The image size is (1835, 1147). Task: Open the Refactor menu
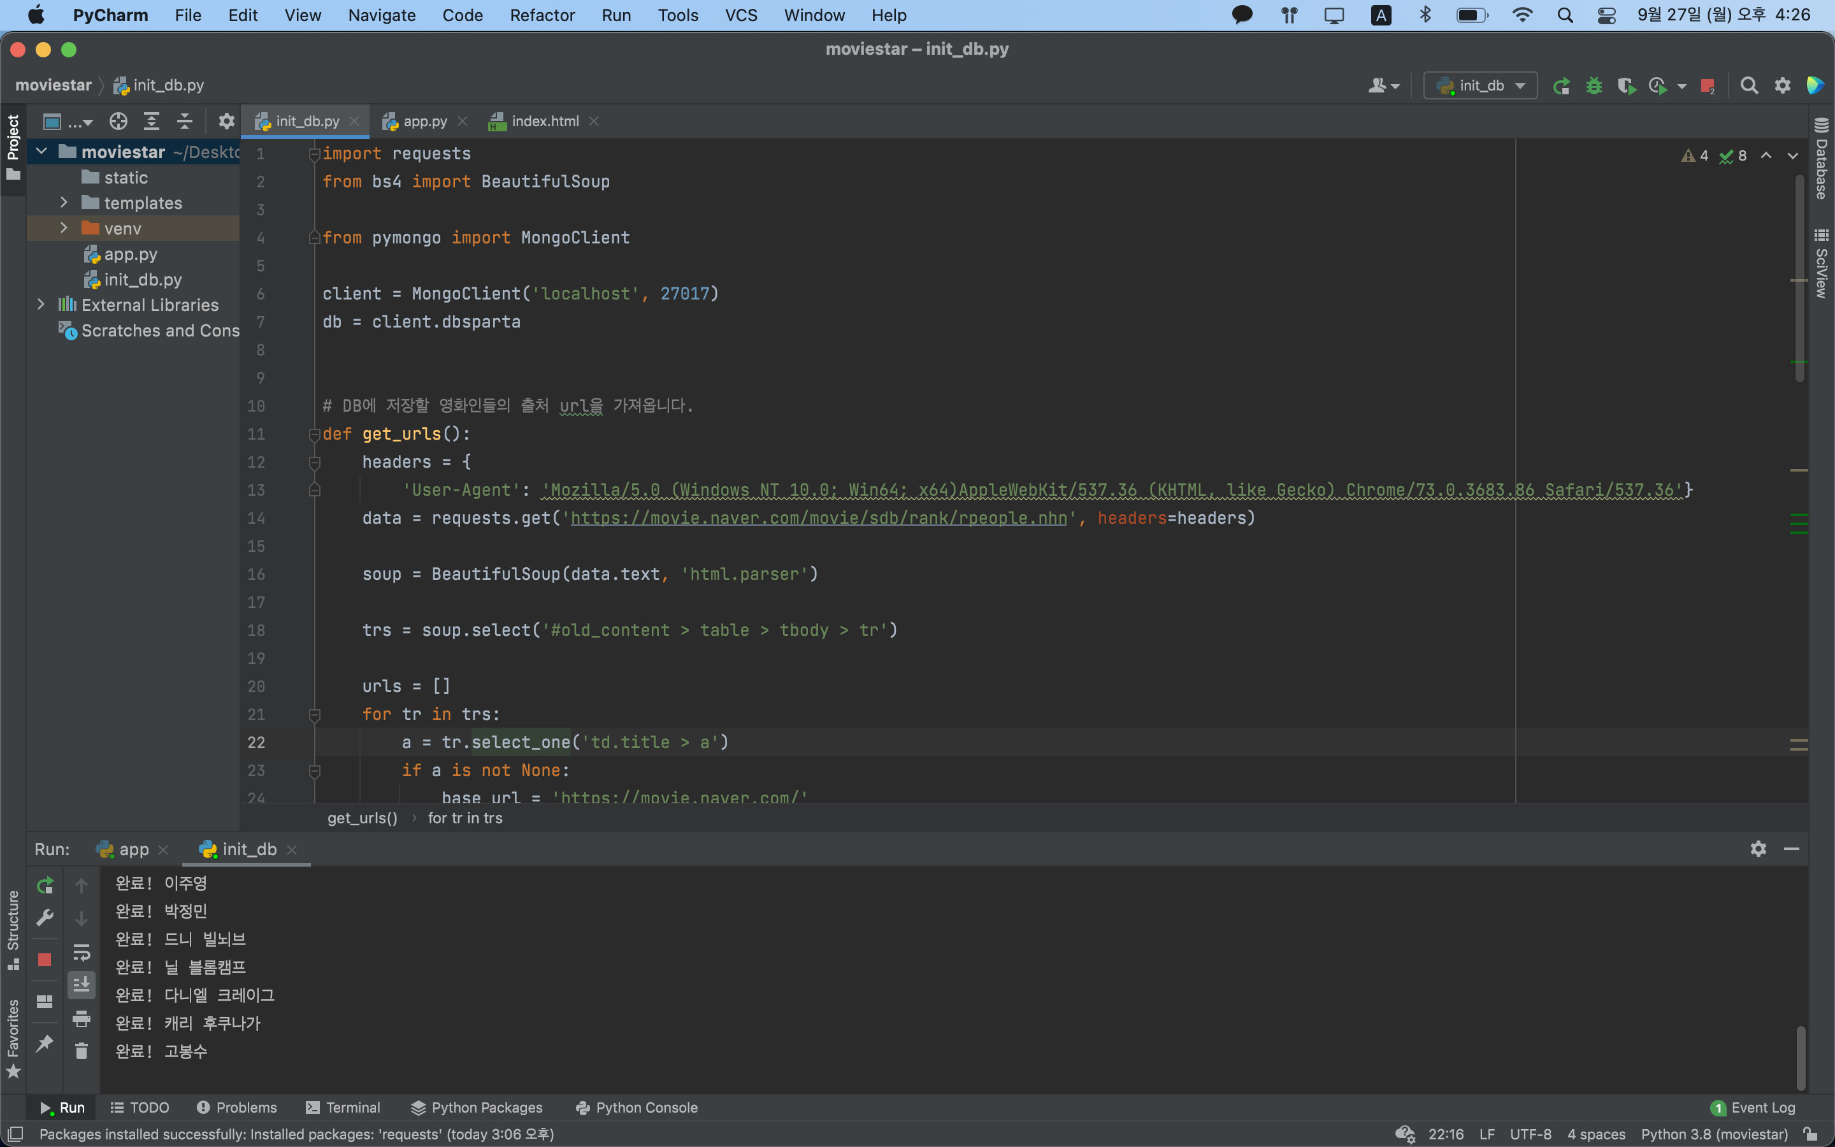coord(542,15)
